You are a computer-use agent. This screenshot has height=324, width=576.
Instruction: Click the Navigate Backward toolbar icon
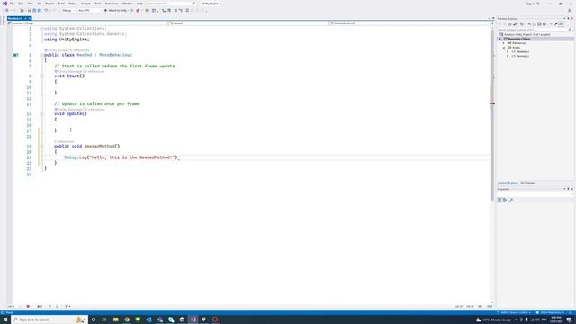(x=6, y=10)
